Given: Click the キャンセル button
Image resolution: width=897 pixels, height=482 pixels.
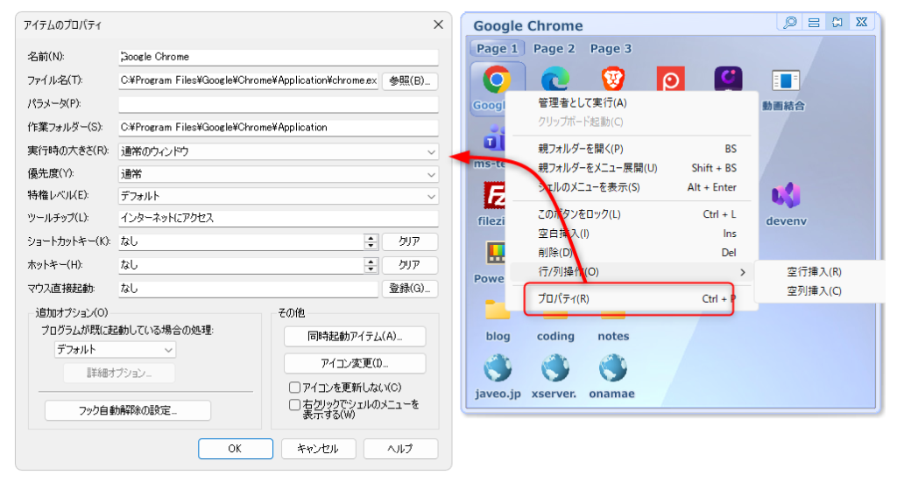Looking at the screenshot, I should [x=318, y=449].
